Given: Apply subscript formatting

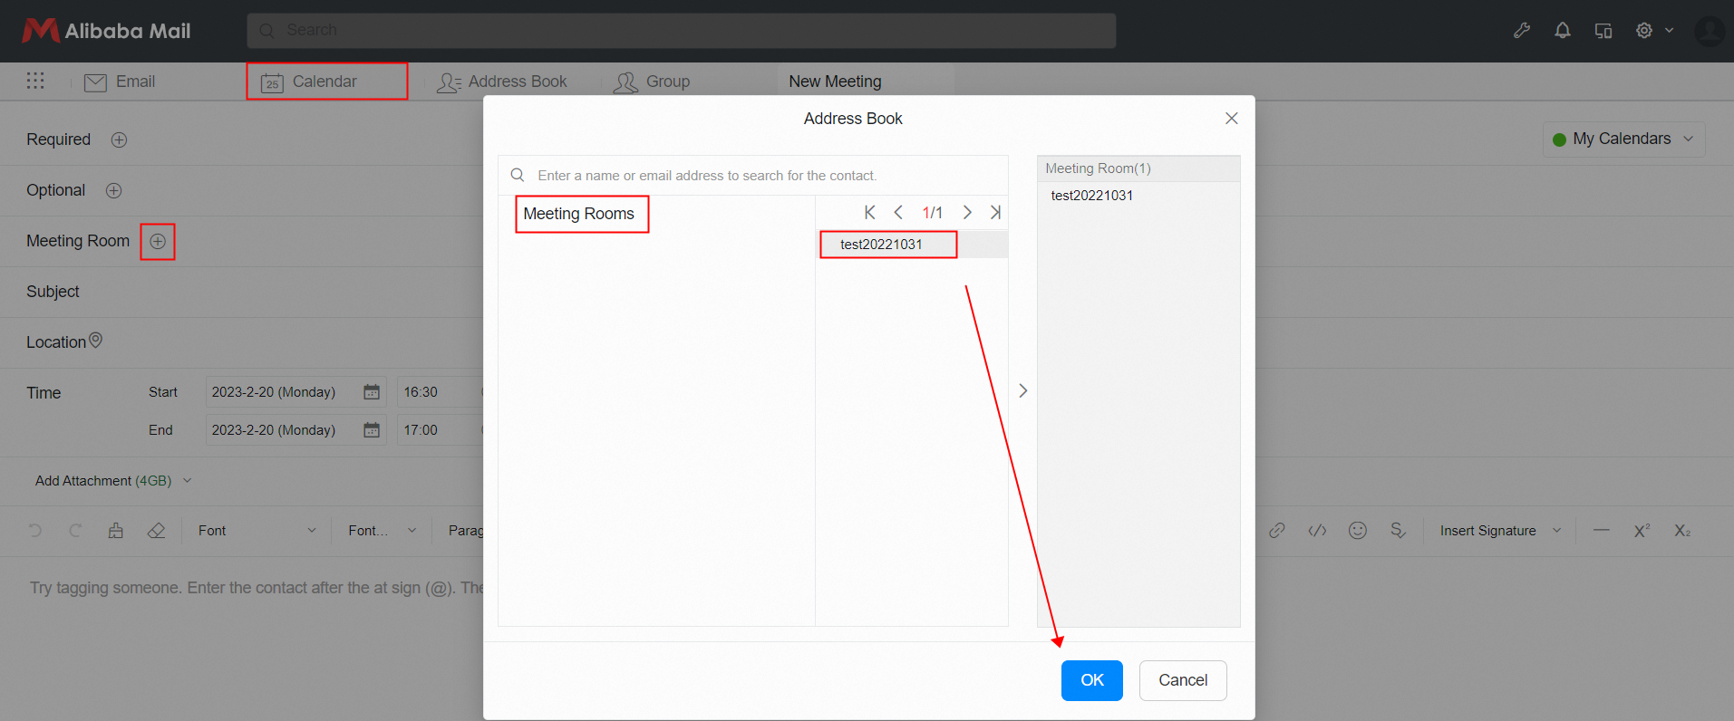Looking at the screenshot, I should pyautogui.click(x=1682, y=531).
